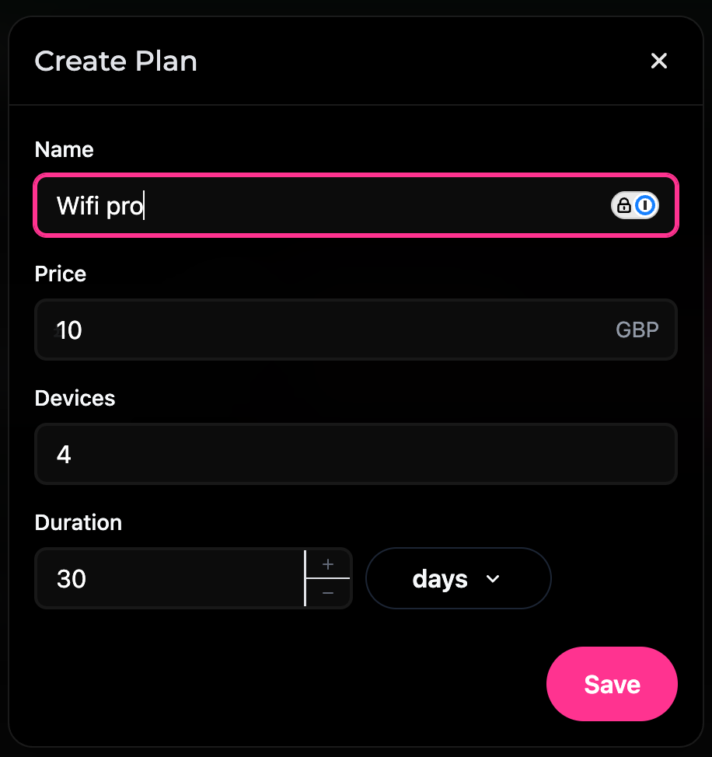Image resolution: width=712 pixels, height=757 pixels.
Task: Close the Create Plan dialog
Action: click(659, 61)
